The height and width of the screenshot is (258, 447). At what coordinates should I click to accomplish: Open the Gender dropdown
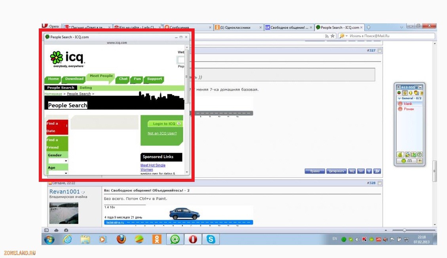58,161
